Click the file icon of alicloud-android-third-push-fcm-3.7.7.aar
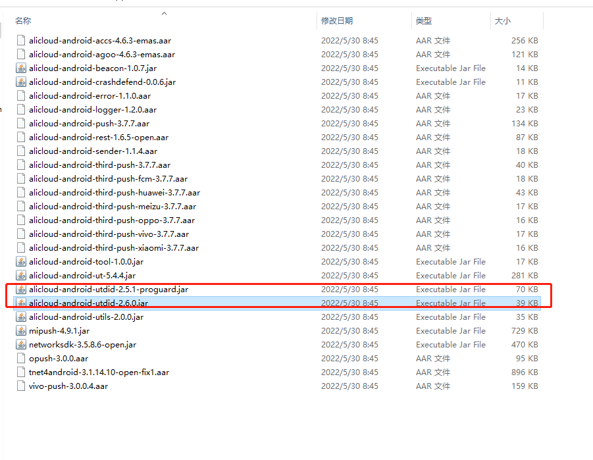 coord(21,178)
